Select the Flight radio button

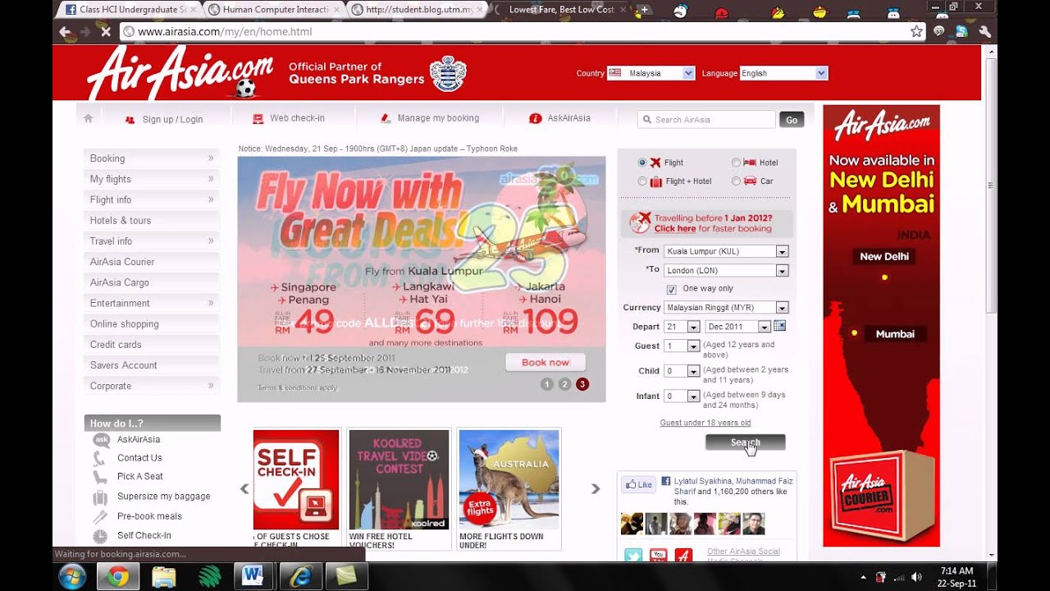(x=642, y=163)
